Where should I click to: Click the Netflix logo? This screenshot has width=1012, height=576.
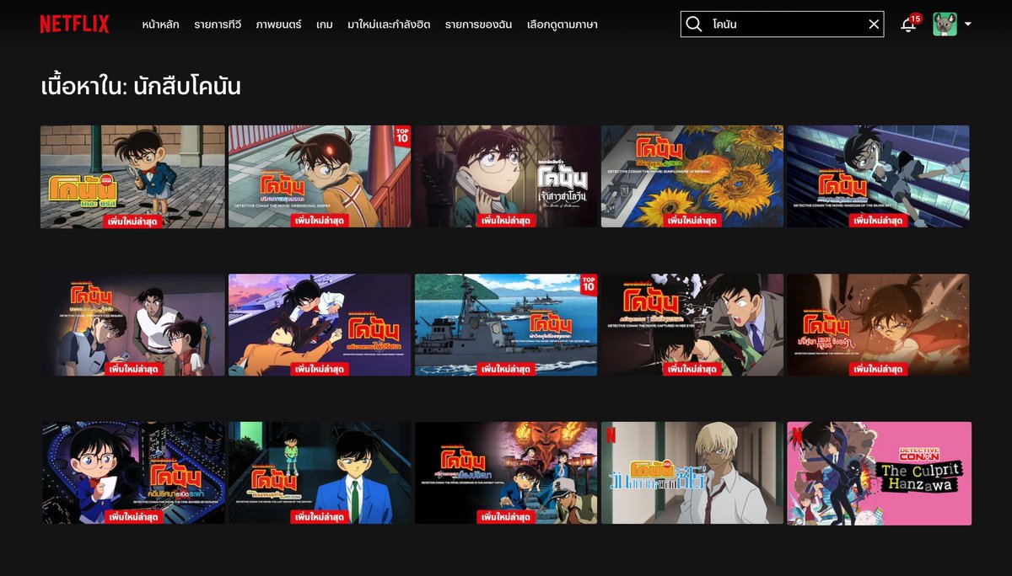point(74,24)
